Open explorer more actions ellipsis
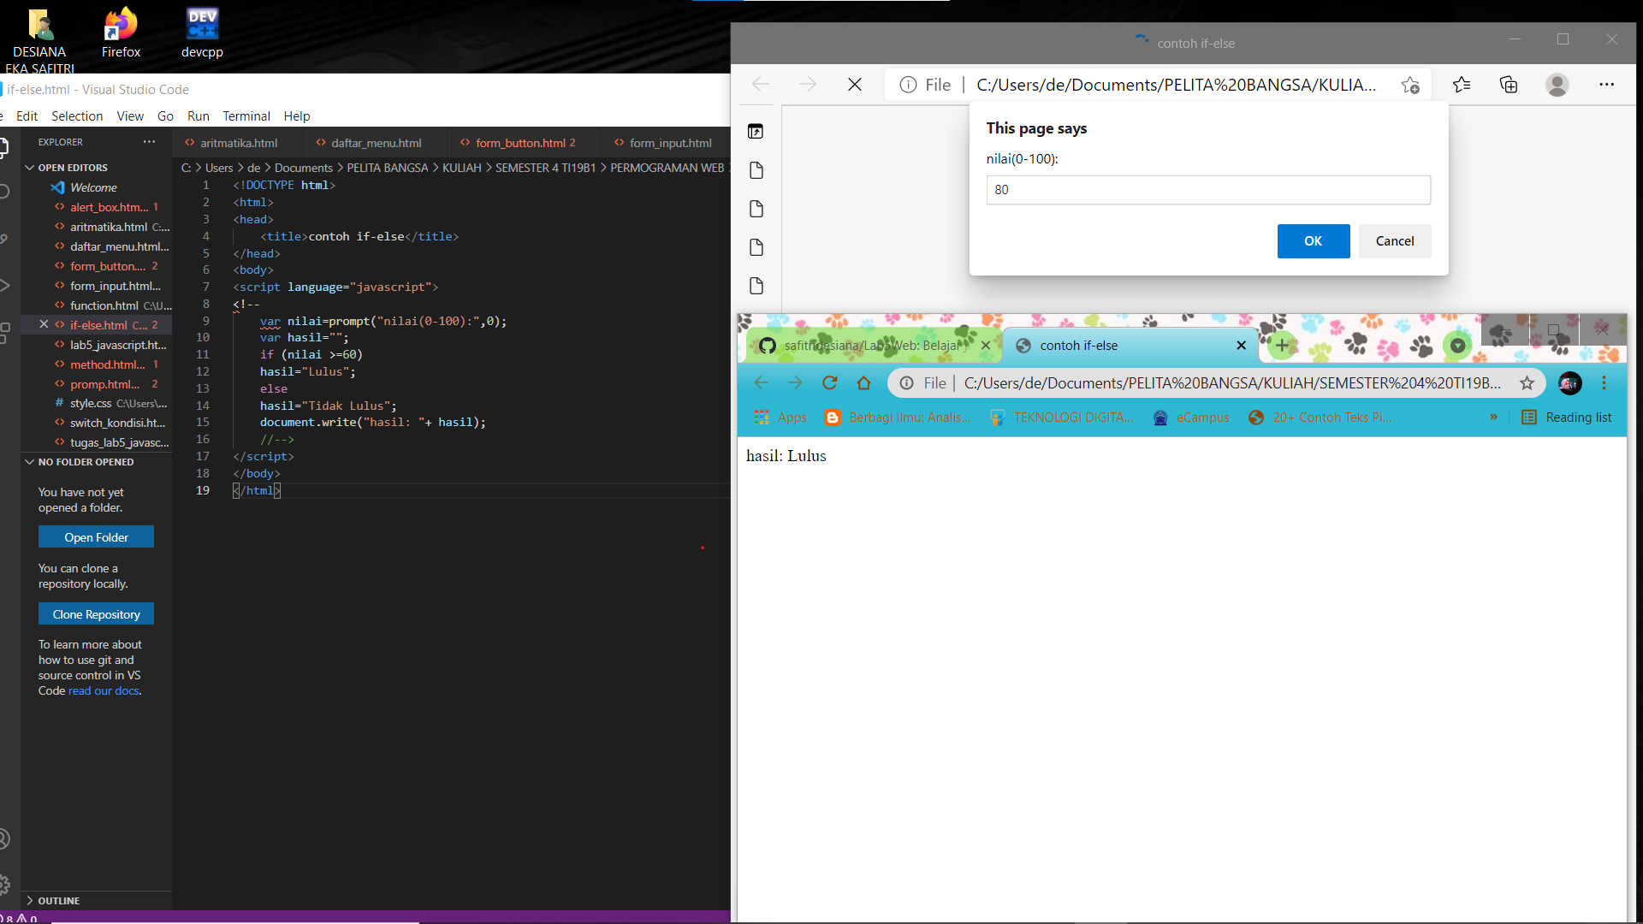The height and width of the screenshot is (924, 1643). (x=150, y=142)
